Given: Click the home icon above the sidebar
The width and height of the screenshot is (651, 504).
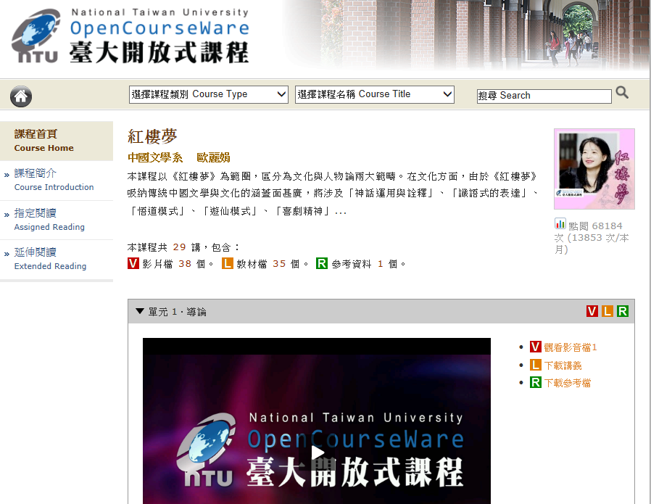Looking at the screenshot, I should pos(20,96).
